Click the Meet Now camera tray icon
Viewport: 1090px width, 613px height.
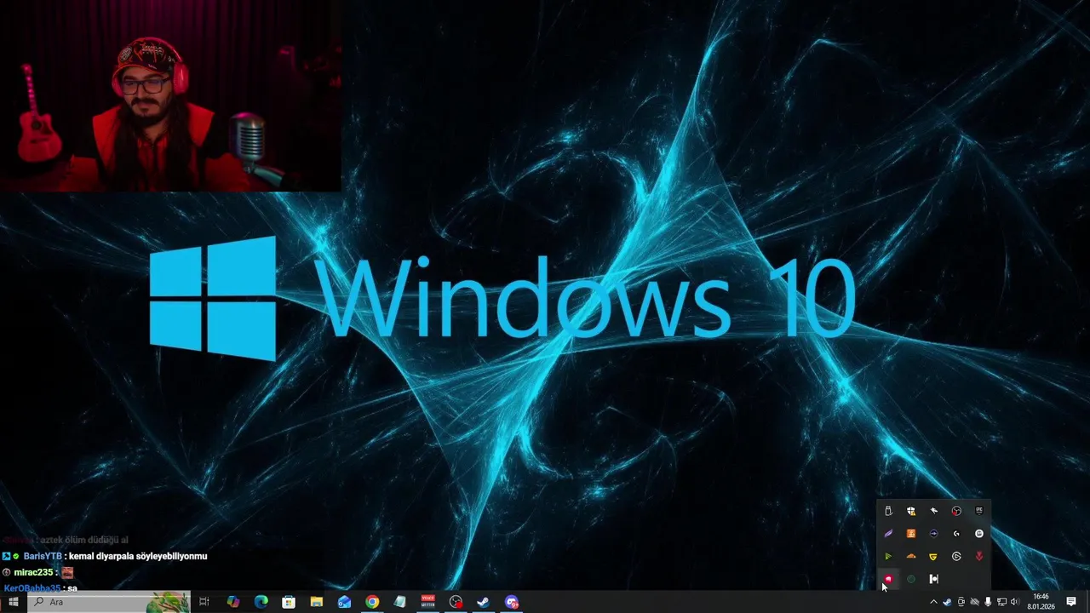961,602
